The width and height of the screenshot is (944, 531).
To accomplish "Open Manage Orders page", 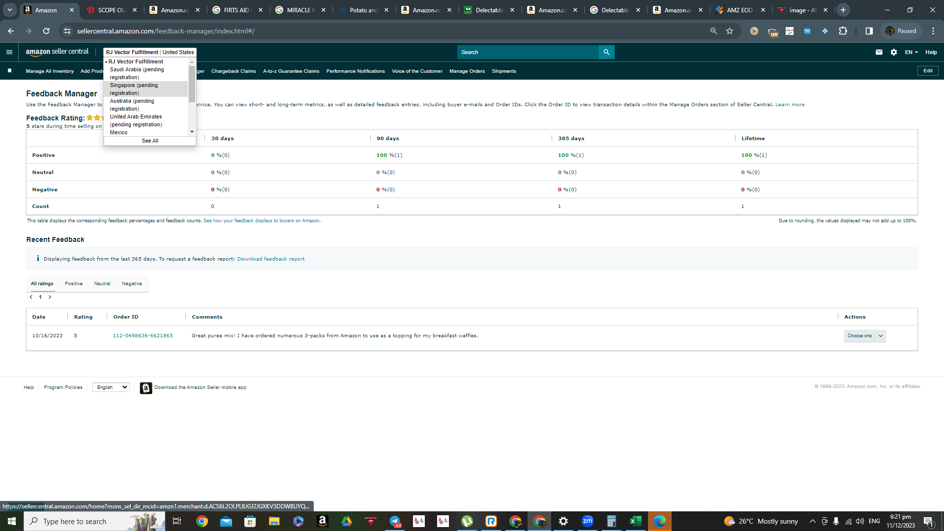I will [467, 71].
